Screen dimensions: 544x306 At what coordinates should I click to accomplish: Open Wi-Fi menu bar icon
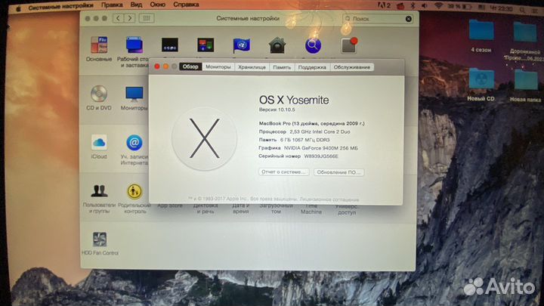(x=438, y=6)
